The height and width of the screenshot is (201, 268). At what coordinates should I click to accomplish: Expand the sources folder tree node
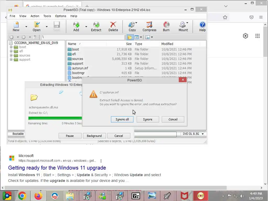(11, 55)
